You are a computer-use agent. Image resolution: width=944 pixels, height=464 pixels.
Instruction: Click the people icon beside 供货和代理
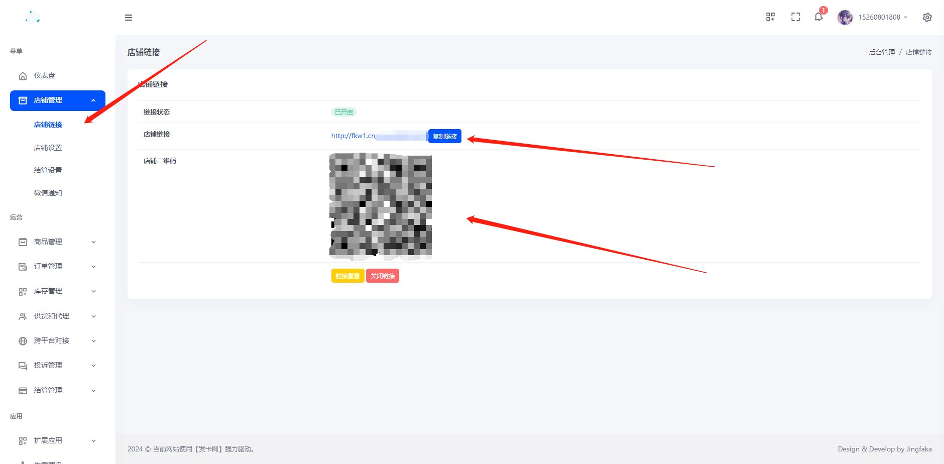point(23,316)
